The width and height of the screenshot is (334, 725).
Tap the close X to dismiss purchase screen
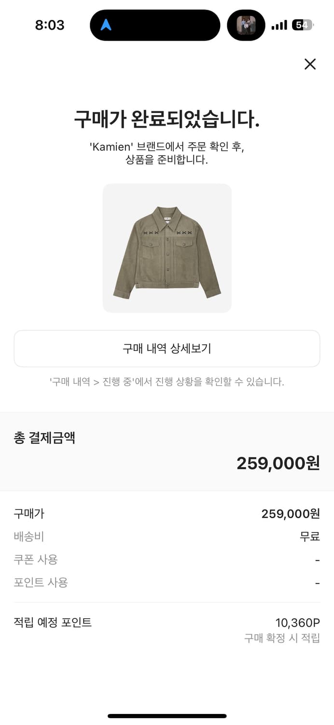pos(310,64)
